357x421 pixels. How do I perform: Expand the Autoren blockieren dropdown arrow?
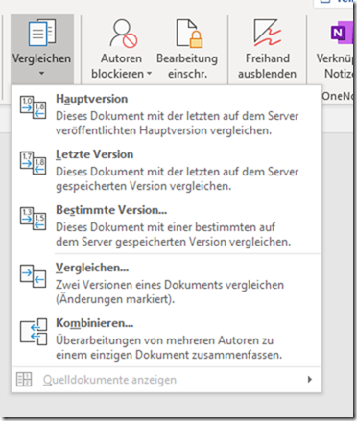[149, 74]
